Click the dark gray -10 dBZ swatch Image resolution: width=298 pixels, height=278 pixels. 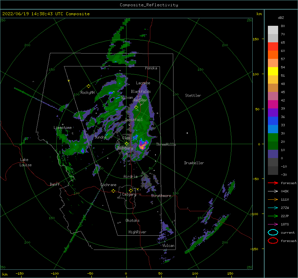273,171
